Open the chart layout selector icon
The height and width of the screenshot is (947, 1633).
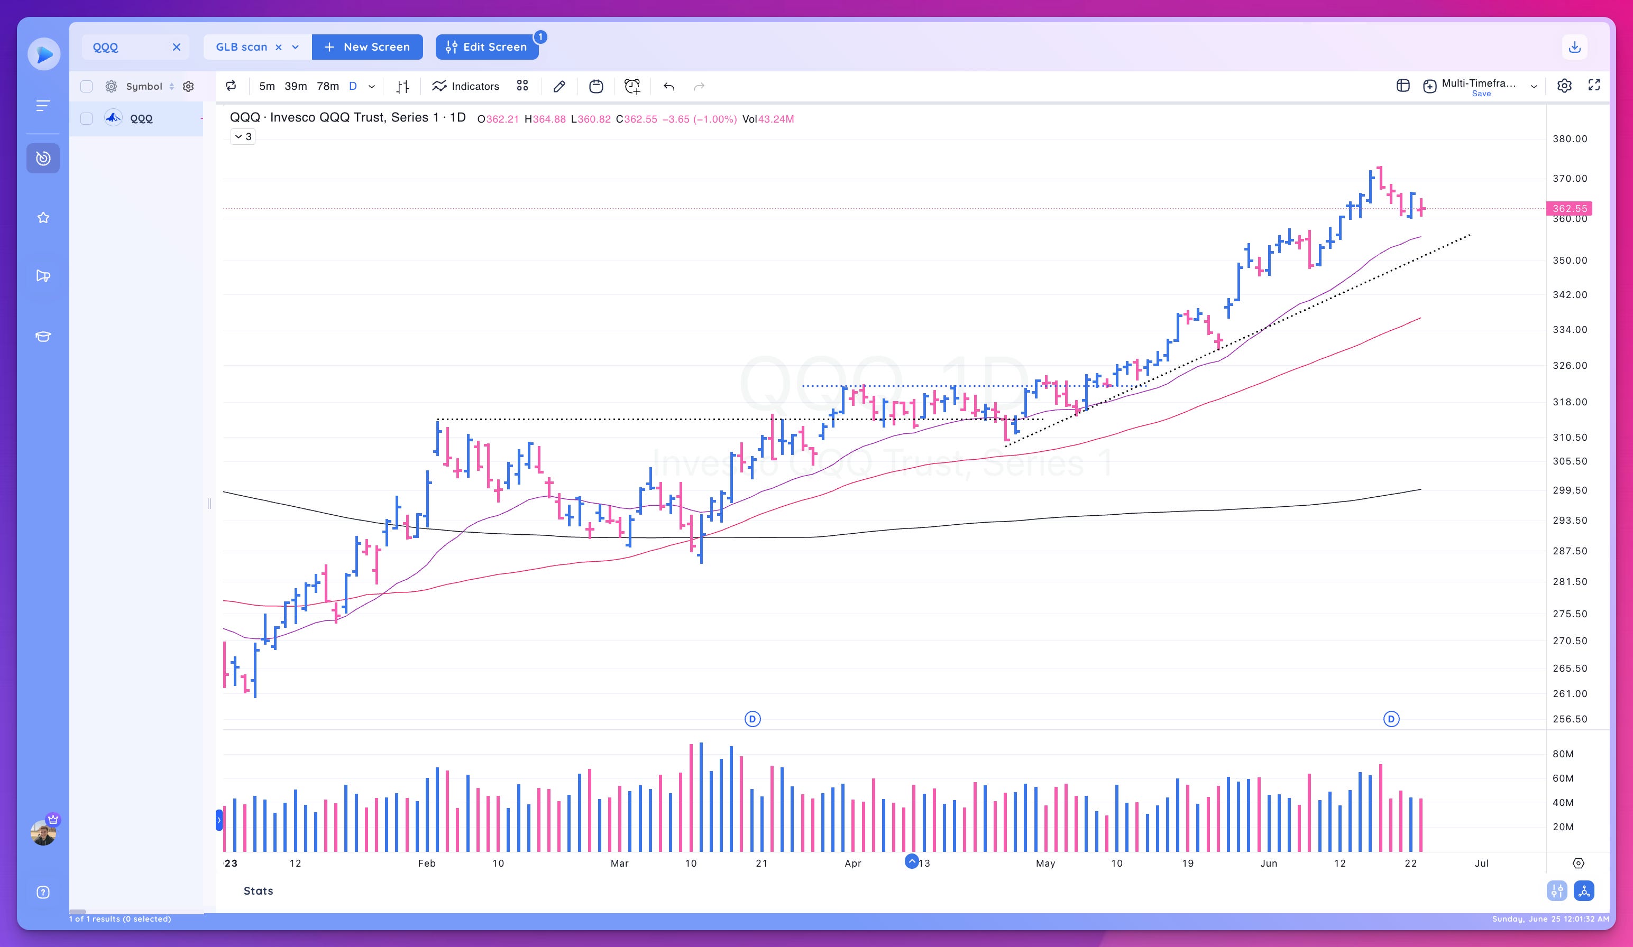tap(1403, 86)
